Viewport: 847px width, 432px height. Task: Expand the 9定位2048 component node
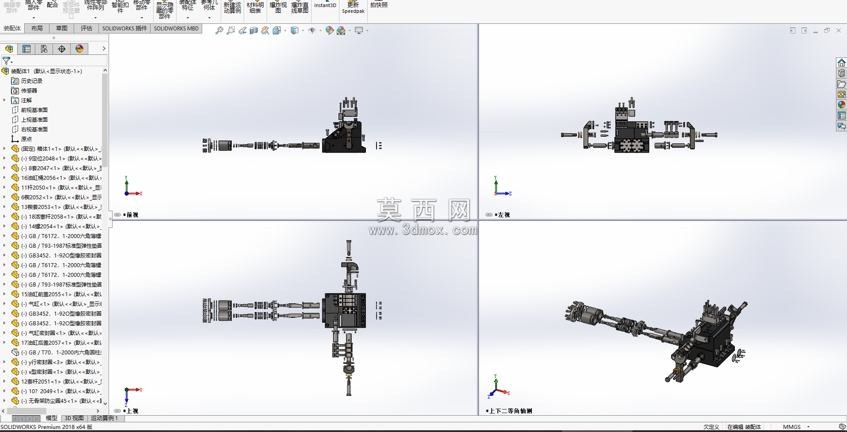click(4, 158)
